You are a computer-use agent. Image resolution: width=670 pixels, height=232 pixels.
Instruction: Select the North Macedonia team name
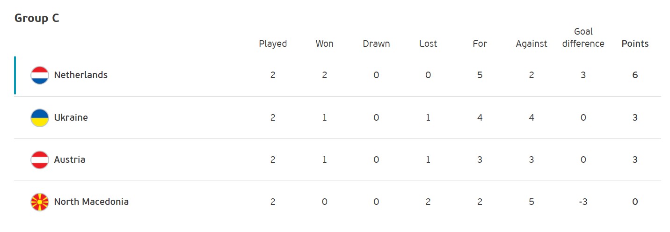click(91, 202)
